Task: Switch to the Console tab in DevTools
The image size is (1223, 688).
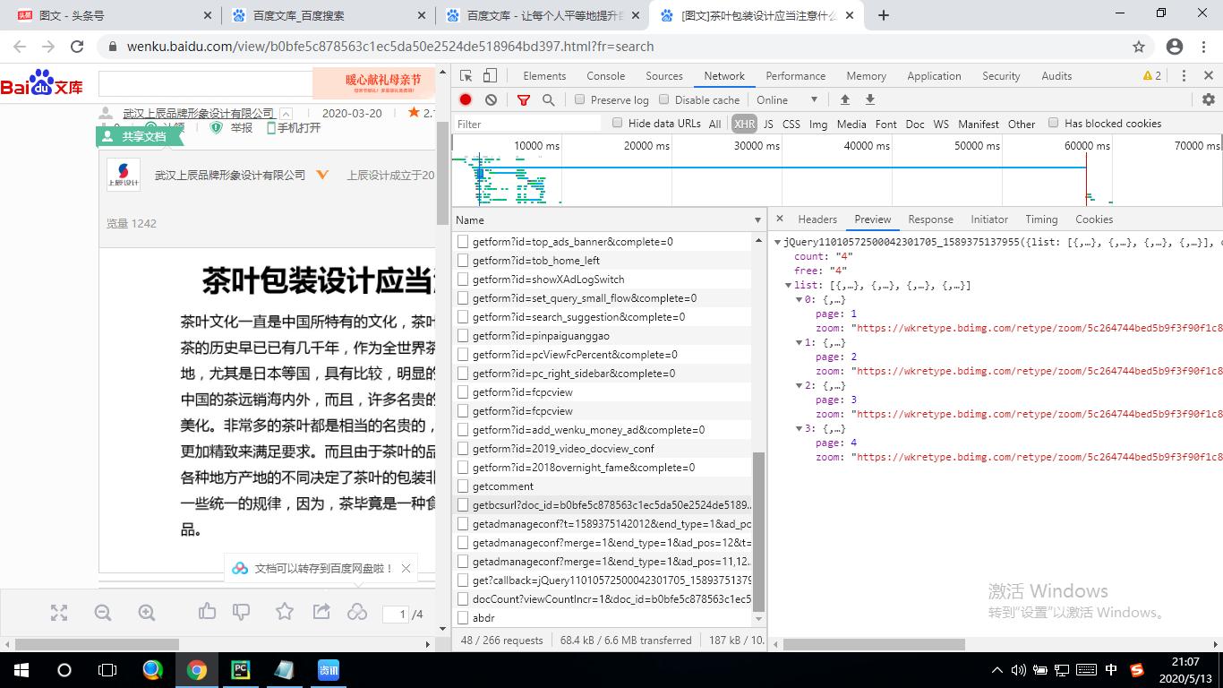Action: tap(604, 75)
